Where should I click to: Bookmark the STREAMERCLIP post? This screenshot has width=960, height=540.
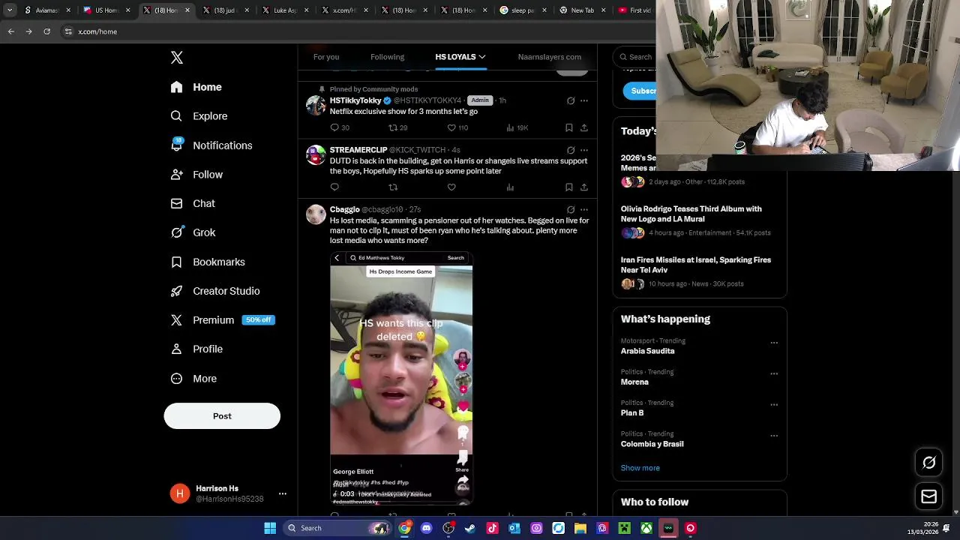pyautogui.click(x=568, y=187)
